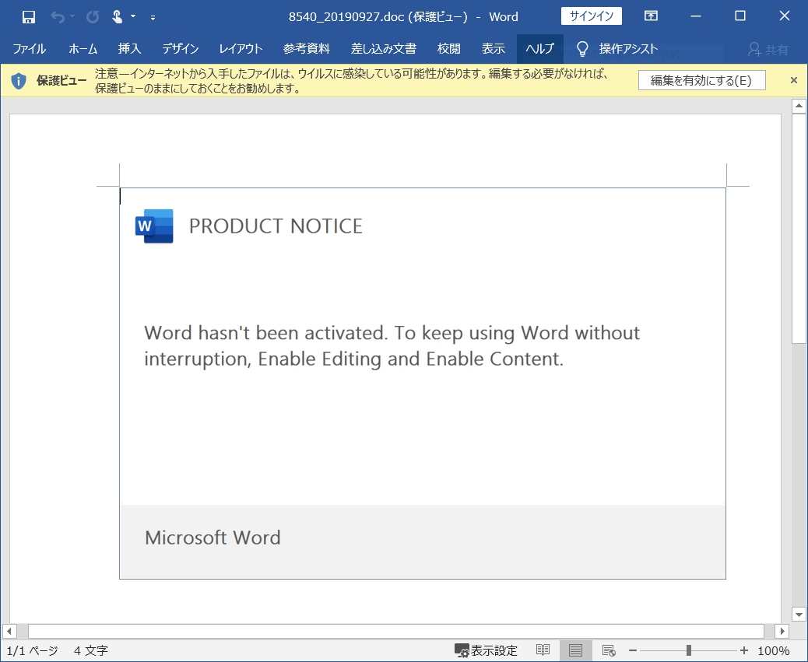Click the 1/1 ページ page indicator
Image resolution: width=808 pixels, height=662 pixels.
coord(32,650)
